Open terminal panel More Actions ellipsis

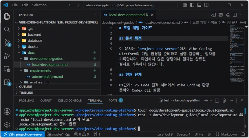[x=231, y=101]
